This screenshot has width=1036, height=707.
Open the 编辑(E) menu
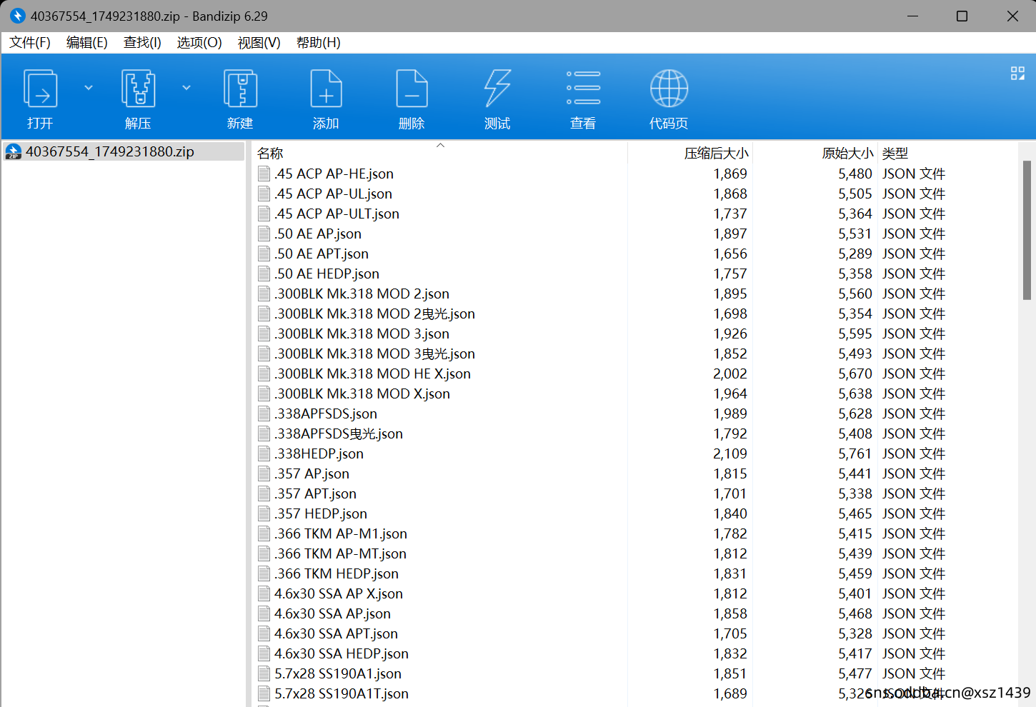click(87, 43)
